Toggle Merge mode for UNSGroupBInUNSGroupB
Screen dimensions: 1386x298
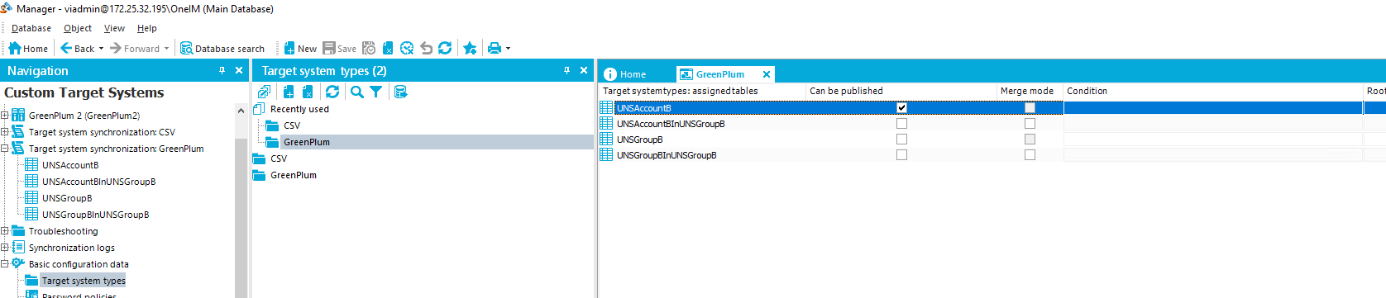point(1030,155)
